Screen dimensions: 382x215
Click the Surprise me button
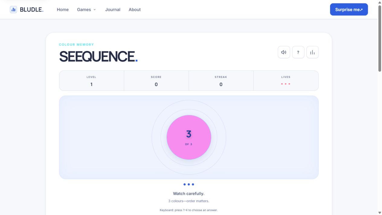(349, 10)
